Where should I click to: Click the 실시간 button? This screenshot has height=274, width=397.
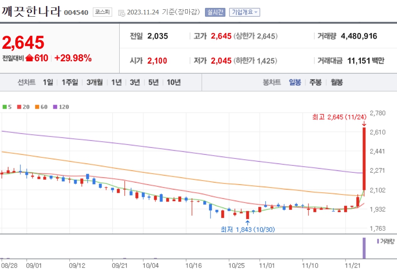click(x=215, y=12)
